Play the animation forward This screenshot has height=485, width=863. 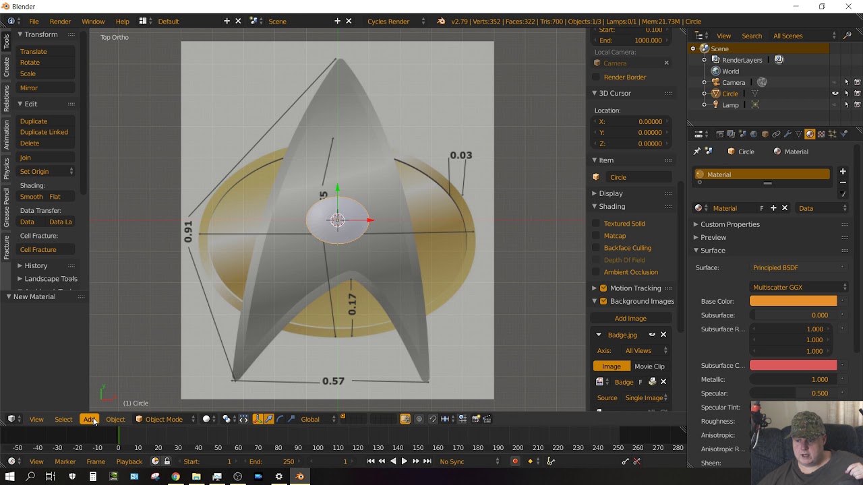(404, 461)
